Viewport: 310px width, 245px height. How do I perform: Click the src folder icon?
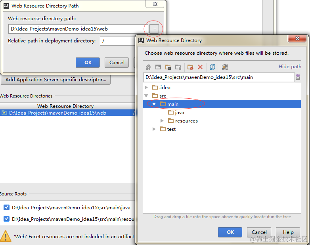tap(155, 96)
